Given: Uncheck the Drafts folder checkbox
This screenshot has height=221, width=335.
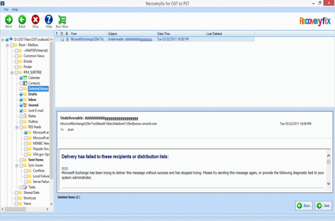Looking at the screenshot, I should pyautogui.click(x=21, y=94).
